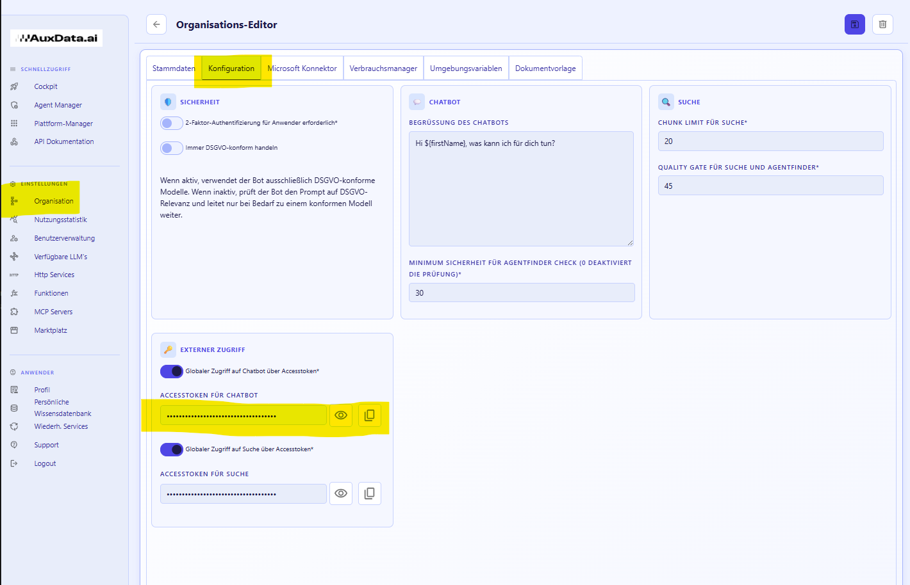
Task: Click the Suche magnifier icon
Action: [x=666, y=102]
